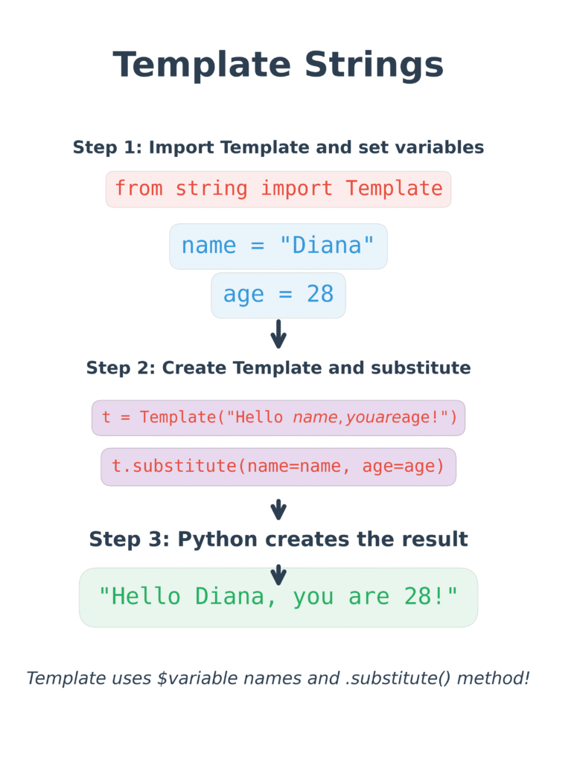Select the "from string import Template" code box
The width and height of the screenshot is (577, 762).
pos(278,189)
